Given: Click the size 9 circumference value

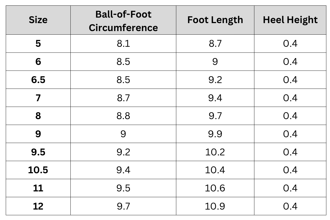Looking at the screenshot, I should point(123,134).
